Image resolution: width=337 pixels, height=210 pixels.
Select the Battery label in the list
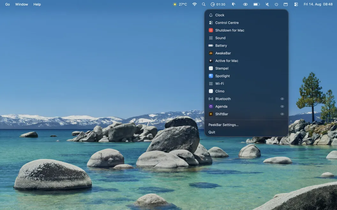(221, 45)
